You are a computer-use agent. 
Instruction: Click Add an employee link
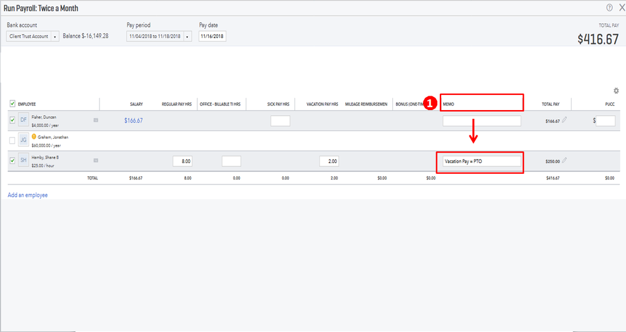point(28,195)
